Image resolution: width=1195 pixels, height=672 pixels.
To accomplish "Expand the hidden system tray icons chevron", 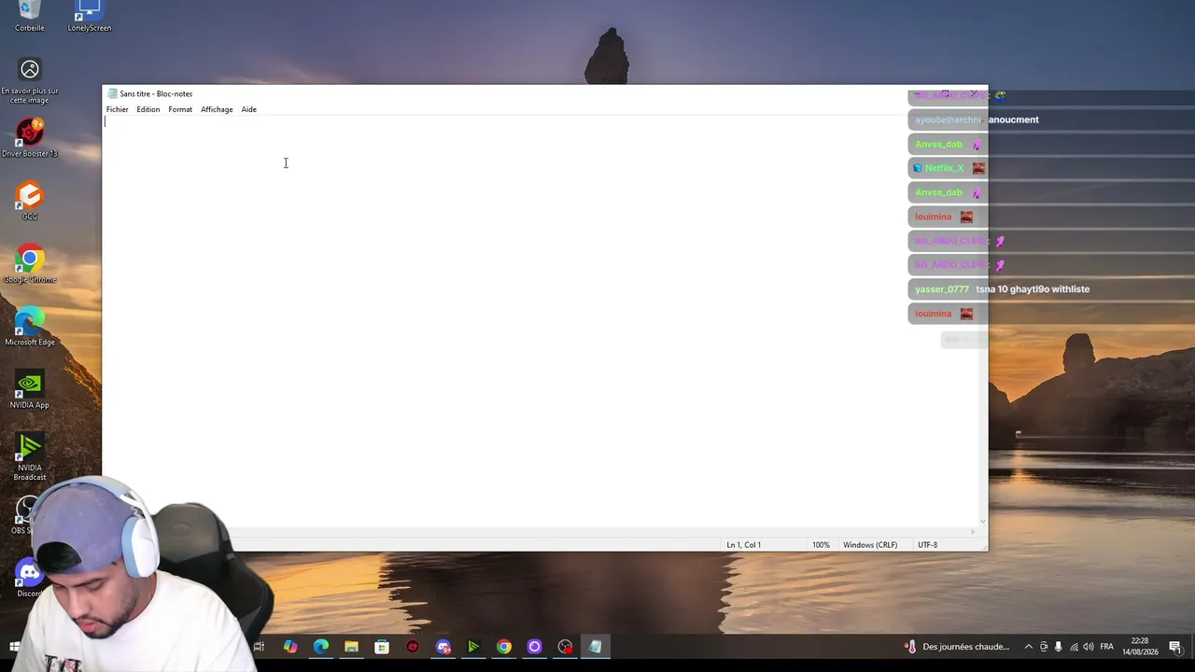I will click(x=1029, y=647).
